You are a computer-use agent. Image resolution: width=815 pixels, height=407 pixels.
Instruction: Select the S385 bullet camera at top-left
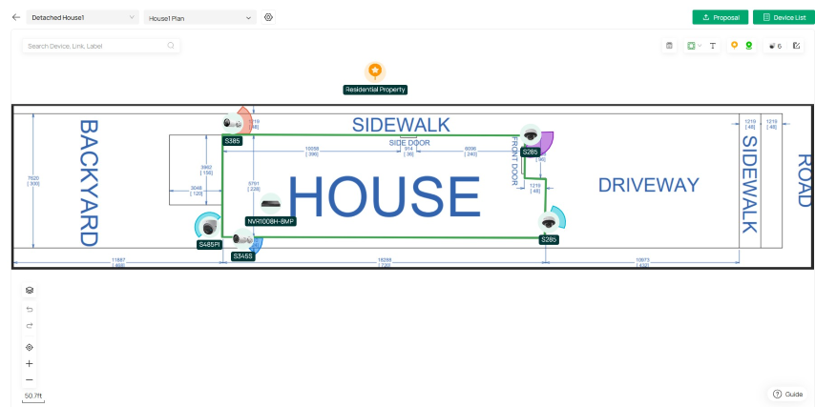point(231,123)
